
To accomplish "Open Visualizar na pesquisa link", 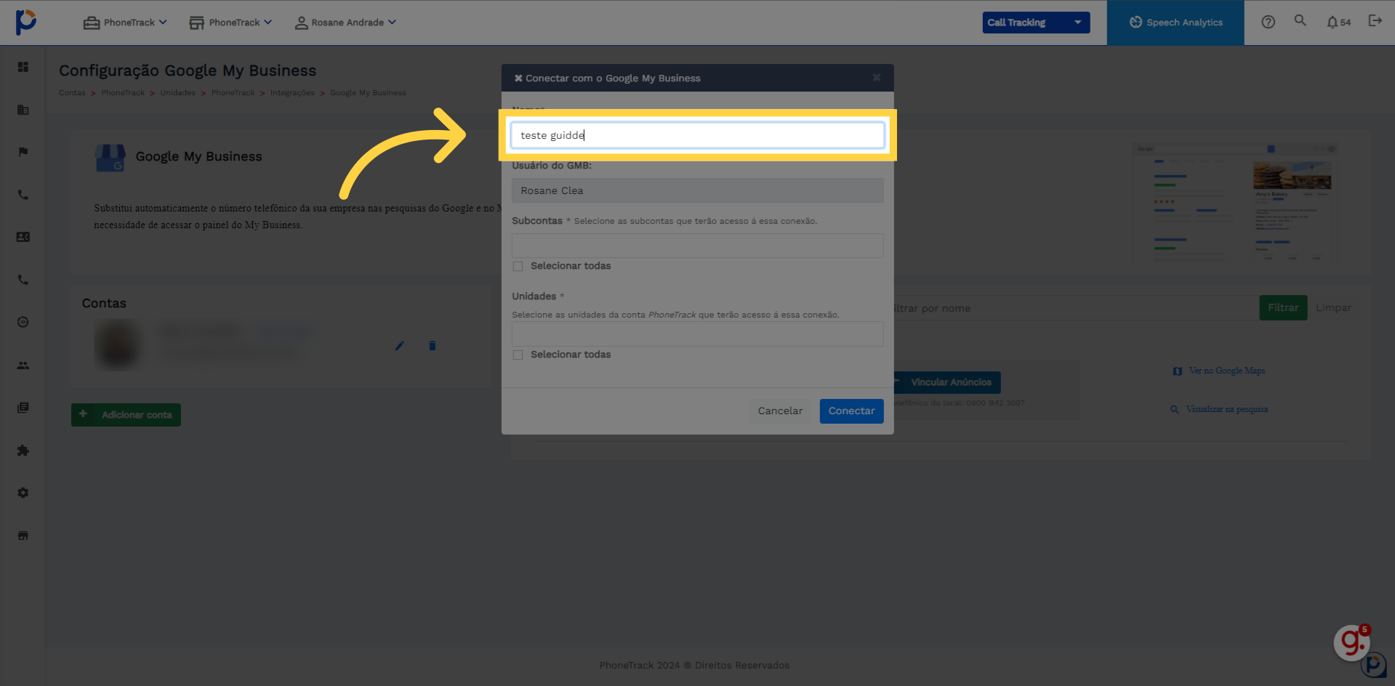I will point(1219,409).
